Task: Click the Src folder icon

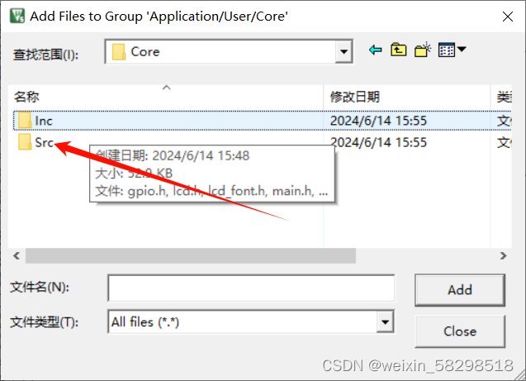Action: click(x=24, y=143)
